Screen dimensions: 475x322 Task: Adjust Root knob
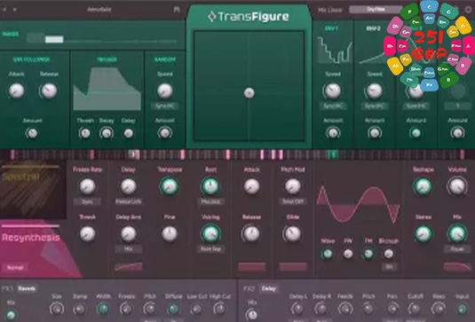[x=210, y=186]
